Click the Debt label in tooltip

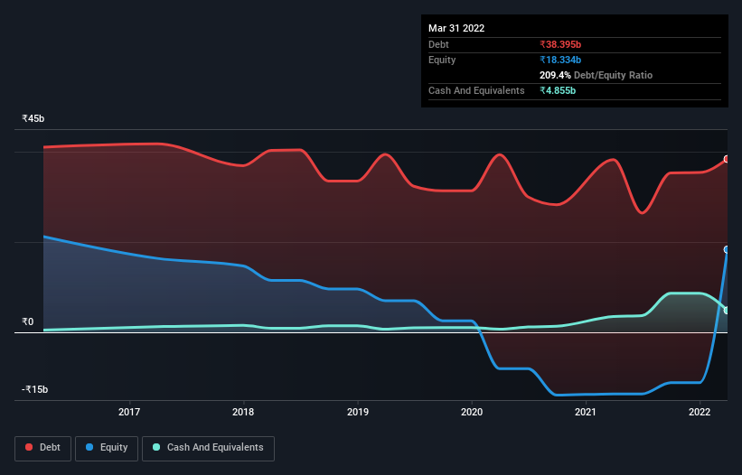(x=438, y=44)
